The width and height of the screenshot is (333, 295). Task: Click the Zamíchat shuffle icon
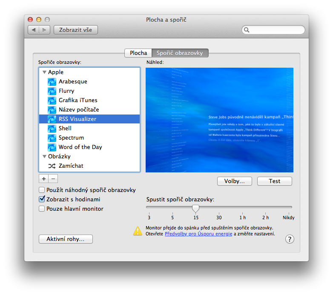(52, 166)
